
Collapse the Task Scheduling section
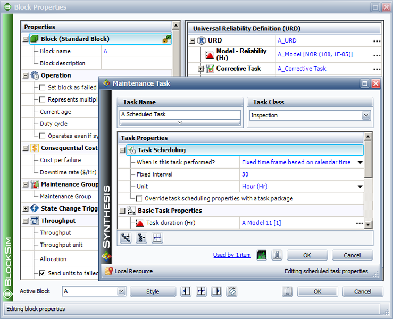tap(122, 150)
